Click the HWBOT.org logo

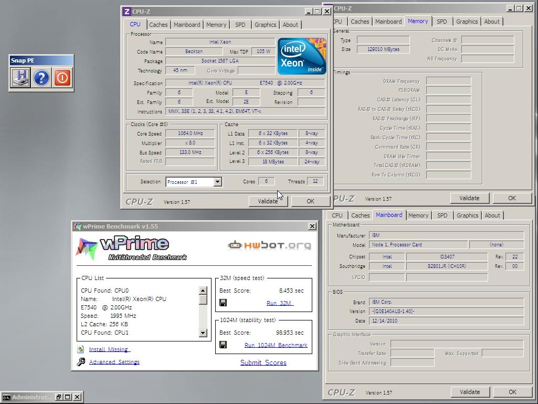269,245
